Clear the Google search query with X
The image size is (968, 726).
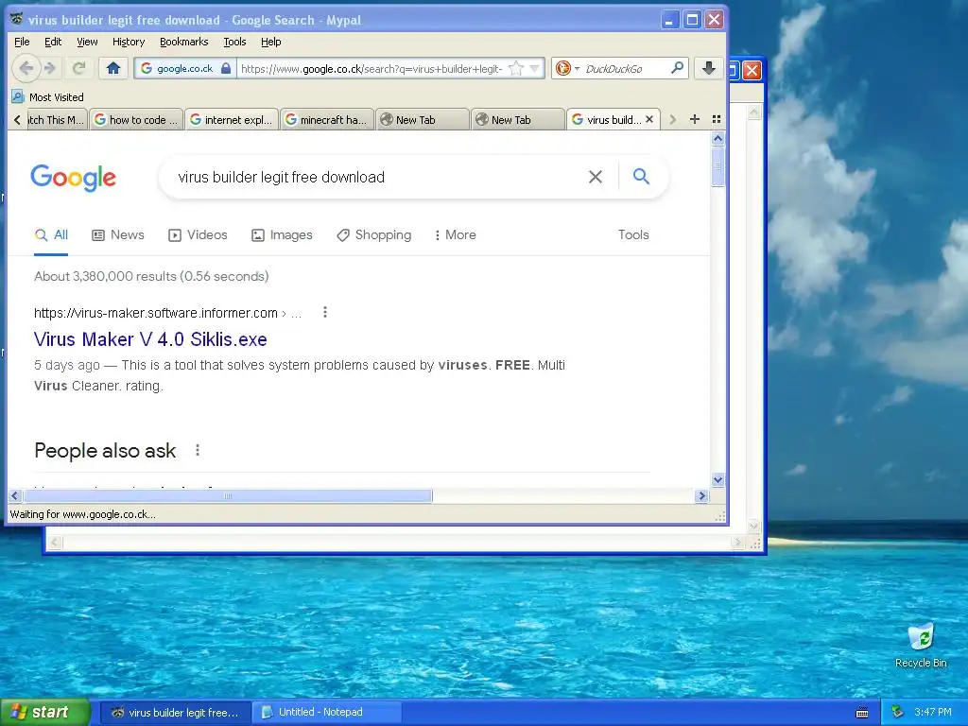[596, 177]
